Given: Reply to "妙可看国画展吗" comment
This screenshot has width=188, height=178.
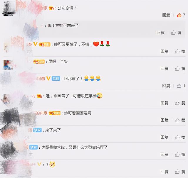Looking at the screenshot, I should pyautogui.click(x=164, y=120).
